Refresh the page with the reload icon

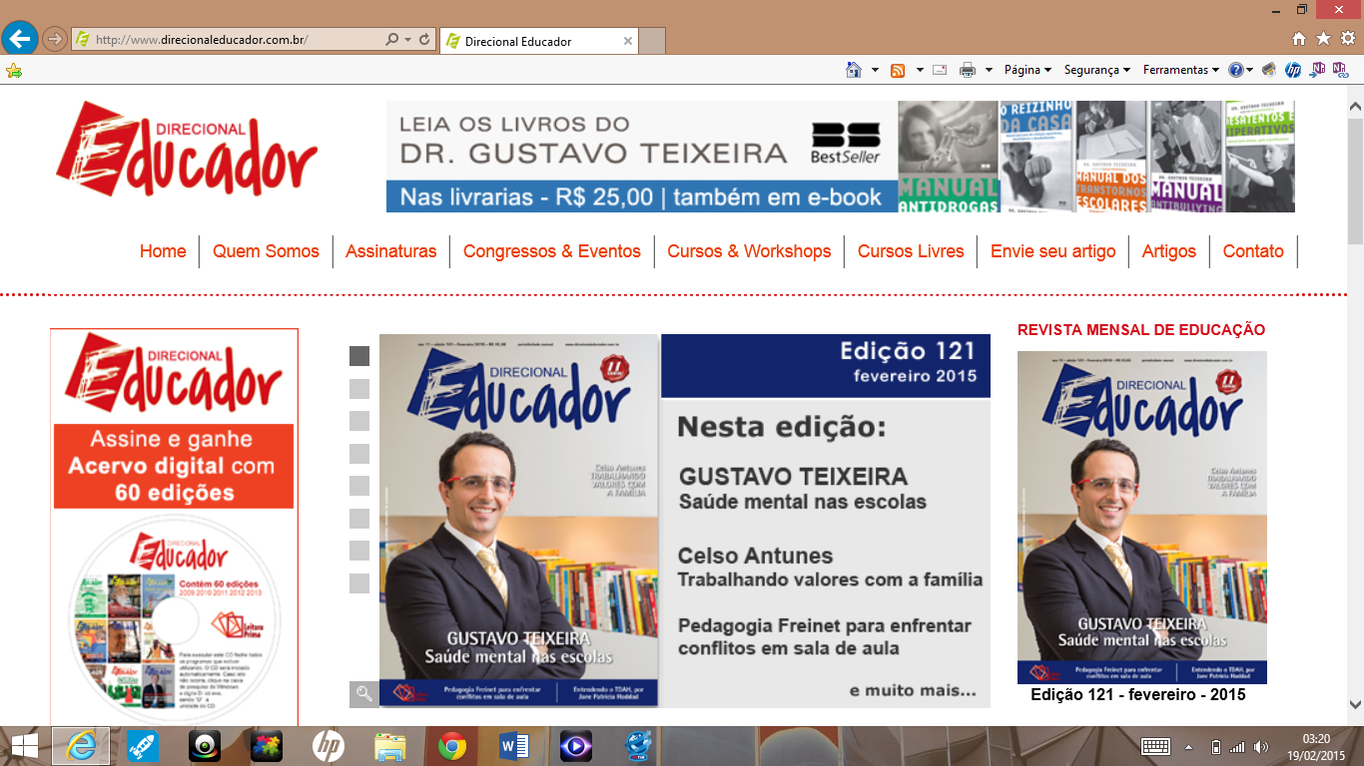tap(424, 40)
